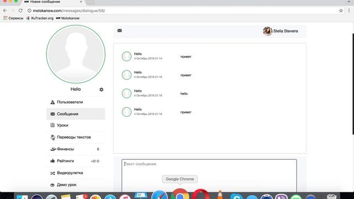Click the large profile avatar placeholder
This screenshot has width=354, height=199.
coord(76,54)
